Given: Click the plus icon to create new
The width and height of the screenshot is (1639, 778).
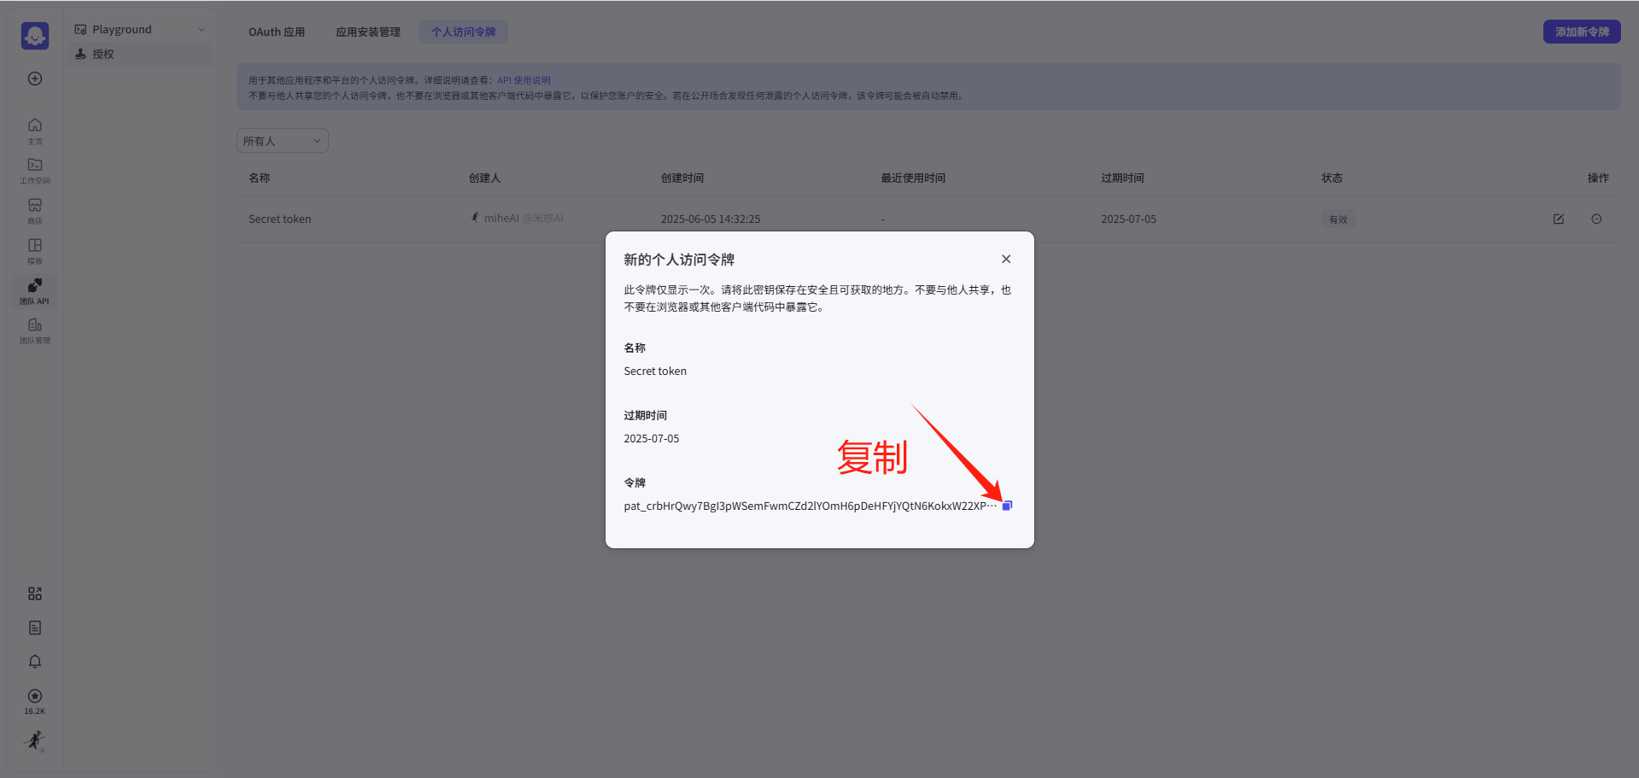Looking at the screenshot, I should pyautogui.click(x=34, y=78).
